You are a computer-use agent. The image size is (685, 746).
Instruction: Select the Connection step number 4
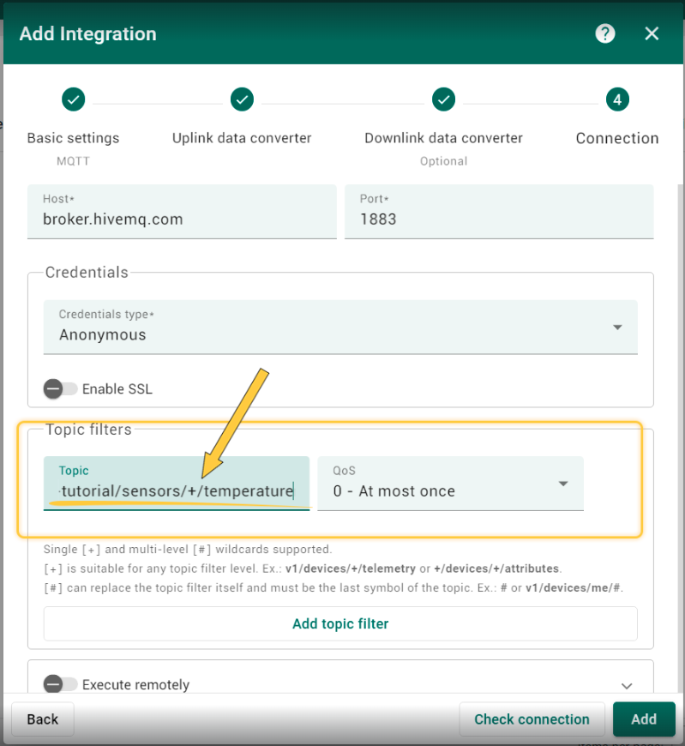click(617, 99)
